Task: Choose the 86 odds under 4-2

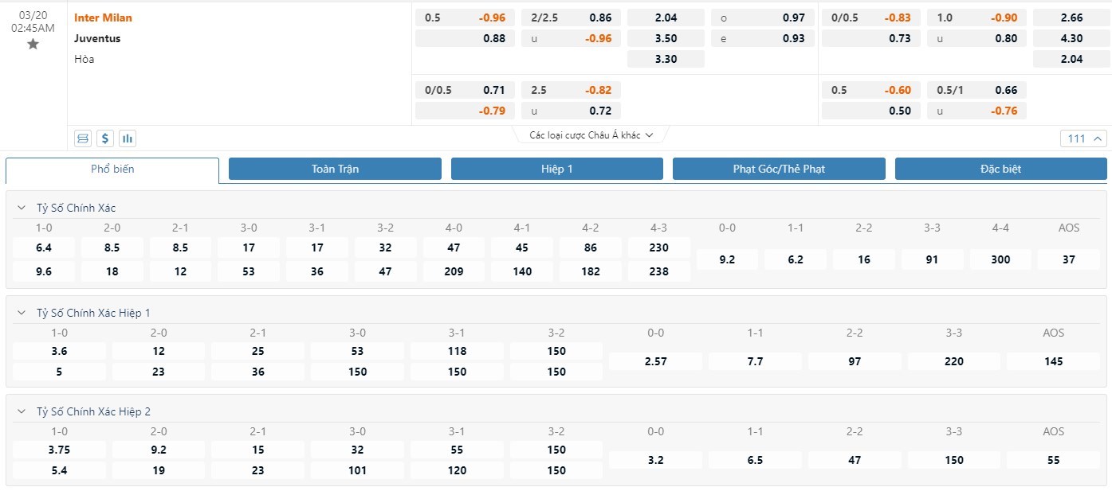Action: coord(591,247)
